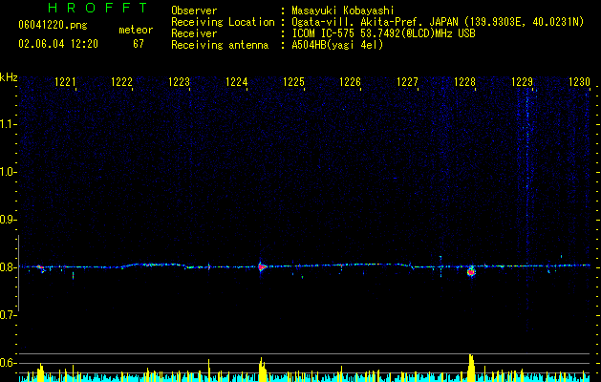601x382 pixels.
Task: Click the 1.0 kHz frequency label
Action: [8, 172]
